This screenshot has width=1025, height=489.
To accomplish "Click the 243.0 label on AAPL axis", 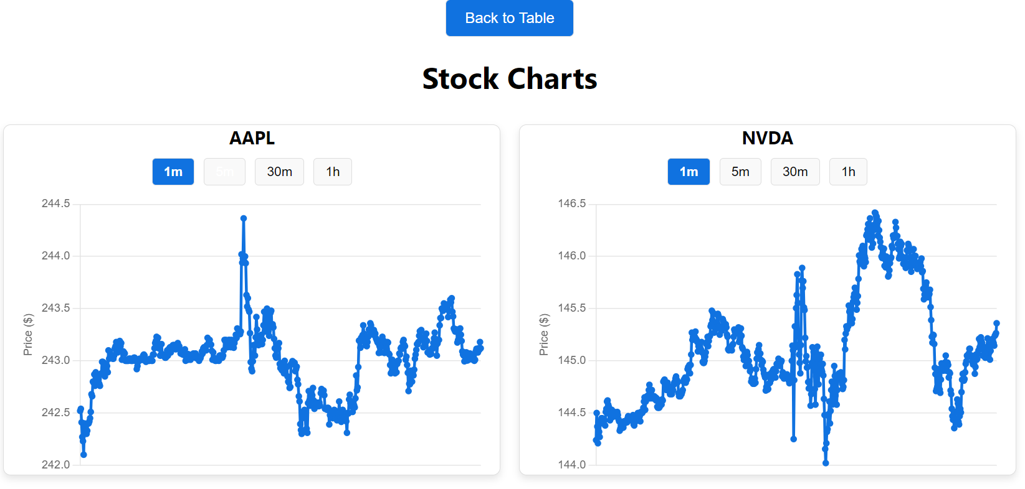I will point(55,360).
